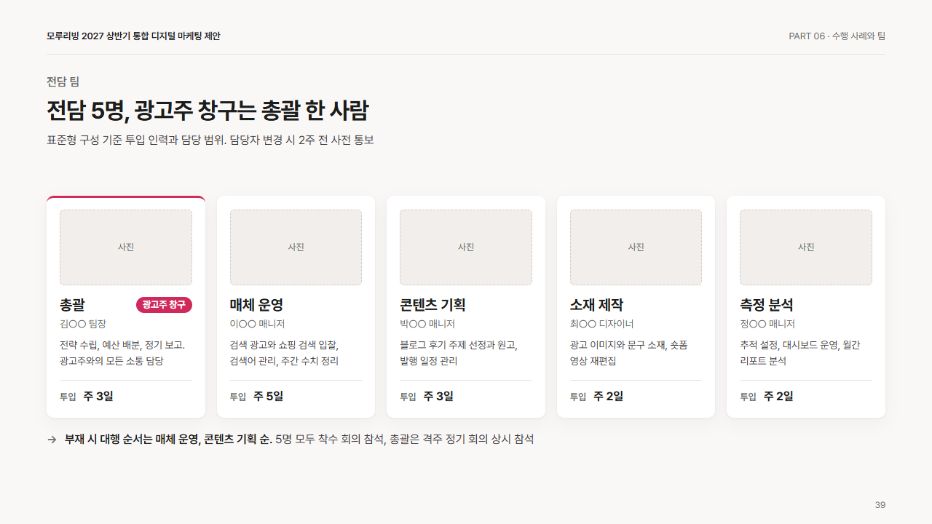
Task: Choose the photo placeholder in the 측정 분석 card
Action: coord(806,247)
